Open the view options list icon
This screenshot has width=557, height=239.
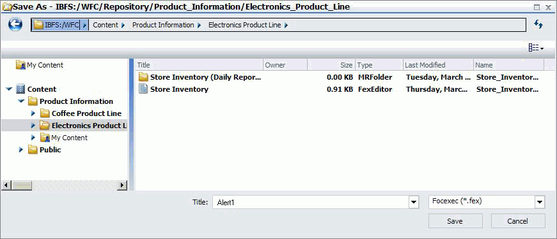536,48
